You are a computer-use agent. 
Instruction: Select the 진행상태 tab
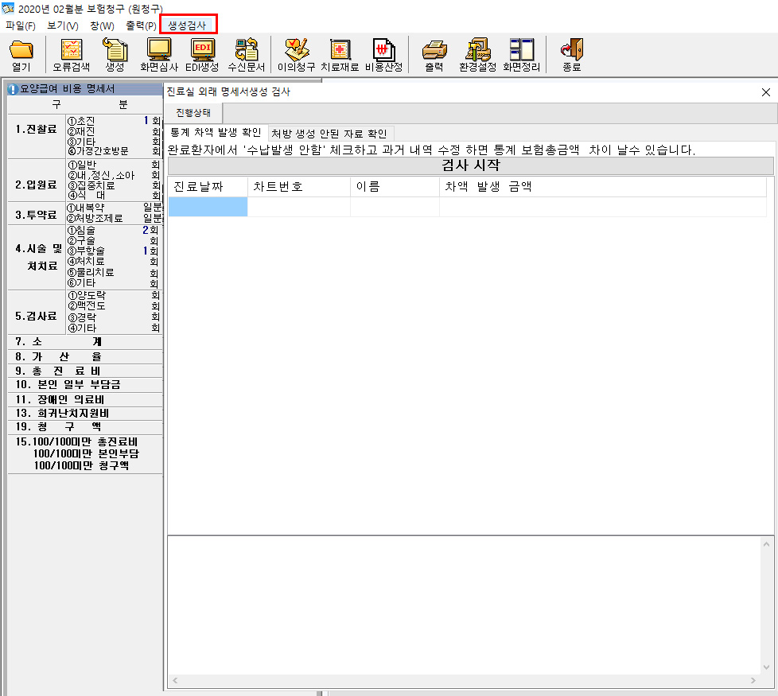click(x=193, y=113)
